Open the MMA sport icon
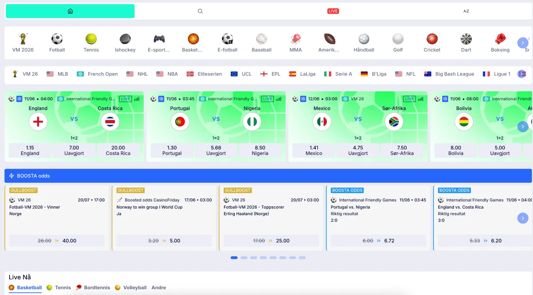The image size is (533, 295). [x=296, y=39]
